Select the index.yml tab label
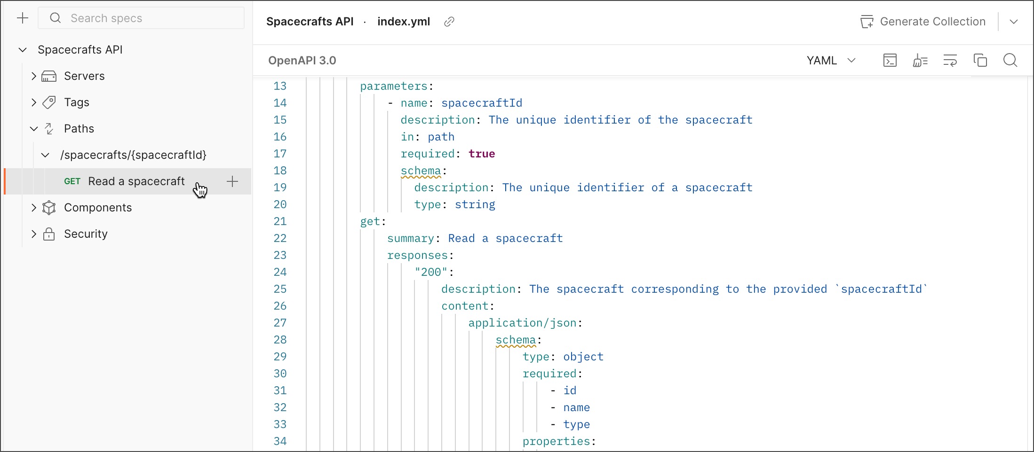The height and width of the screenshot is (452, 1034). tap(404, 21)
